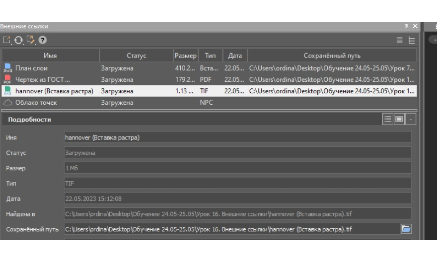Select the Облако точек reference
The height and width of the screenshot is (262, 437).
[36, 103]
